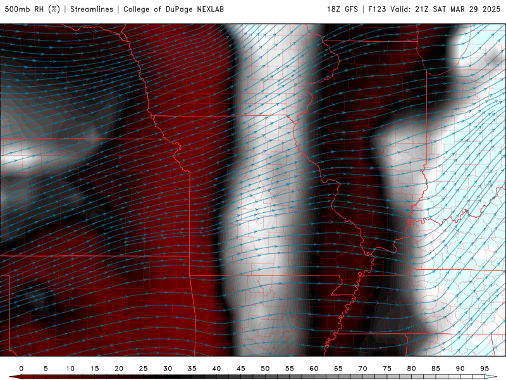506x380 pixels.
Task: Click the '5' label on the color scale
Action: point(46,369)
